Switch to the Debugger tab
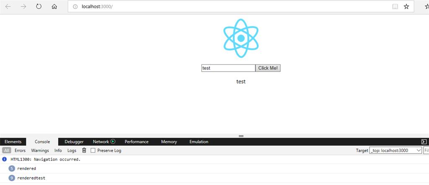429x185 pixels. tap(74, 141)
